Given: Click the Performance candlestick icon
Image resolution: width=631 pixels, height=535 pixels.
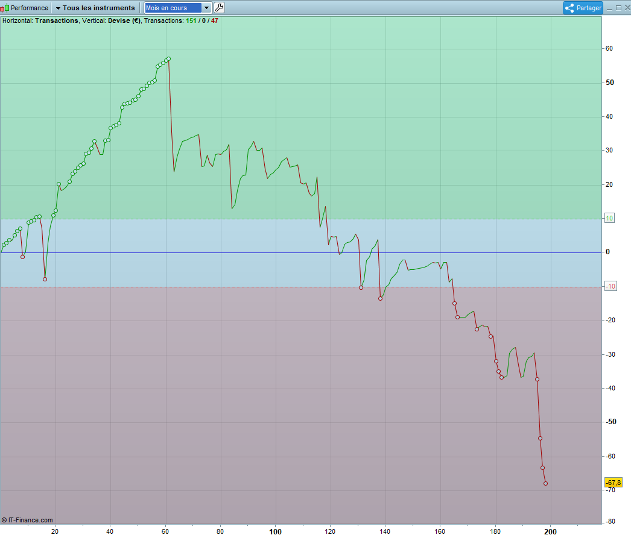Looking at the screenshot, I should [x=5, y=8].
